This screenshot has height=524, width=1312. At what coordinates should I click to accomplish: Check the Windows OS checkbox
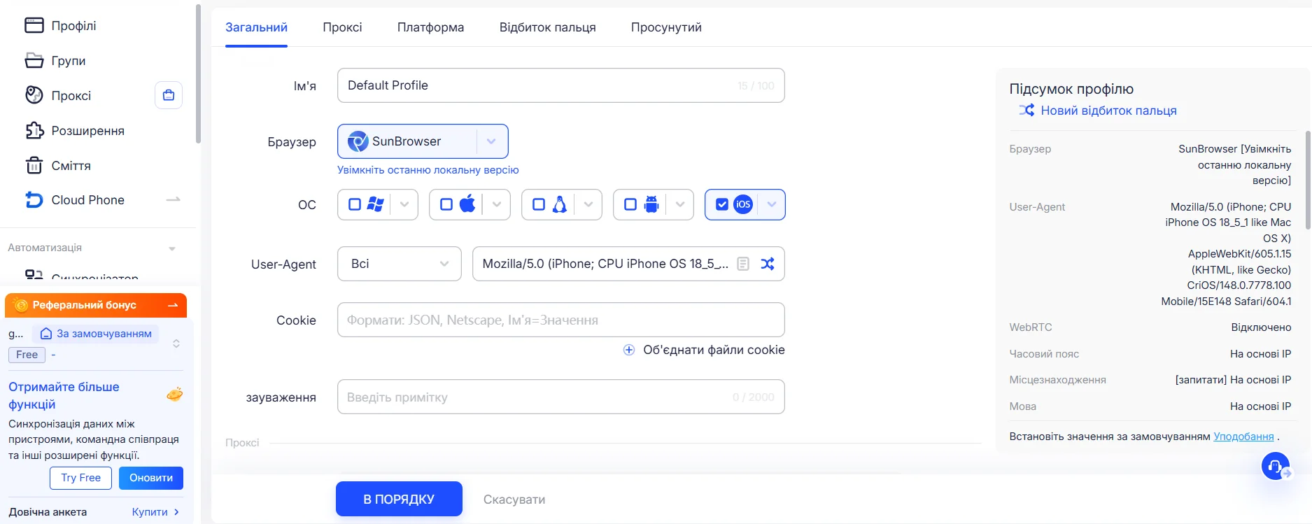coord(355,204)
